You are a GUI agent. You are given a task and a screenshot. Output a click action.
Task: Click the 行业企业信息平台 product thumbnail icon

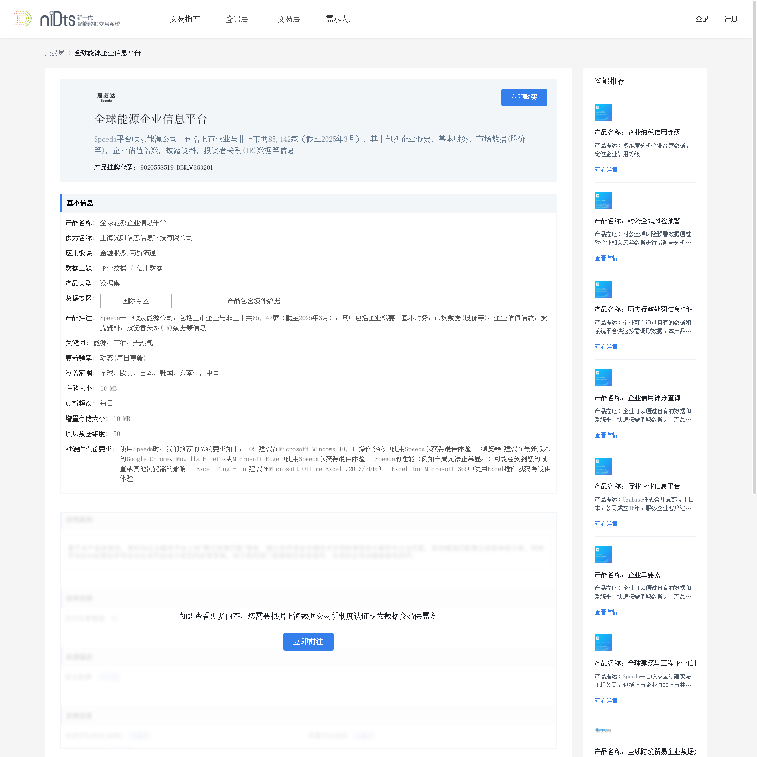click(603, 466)
